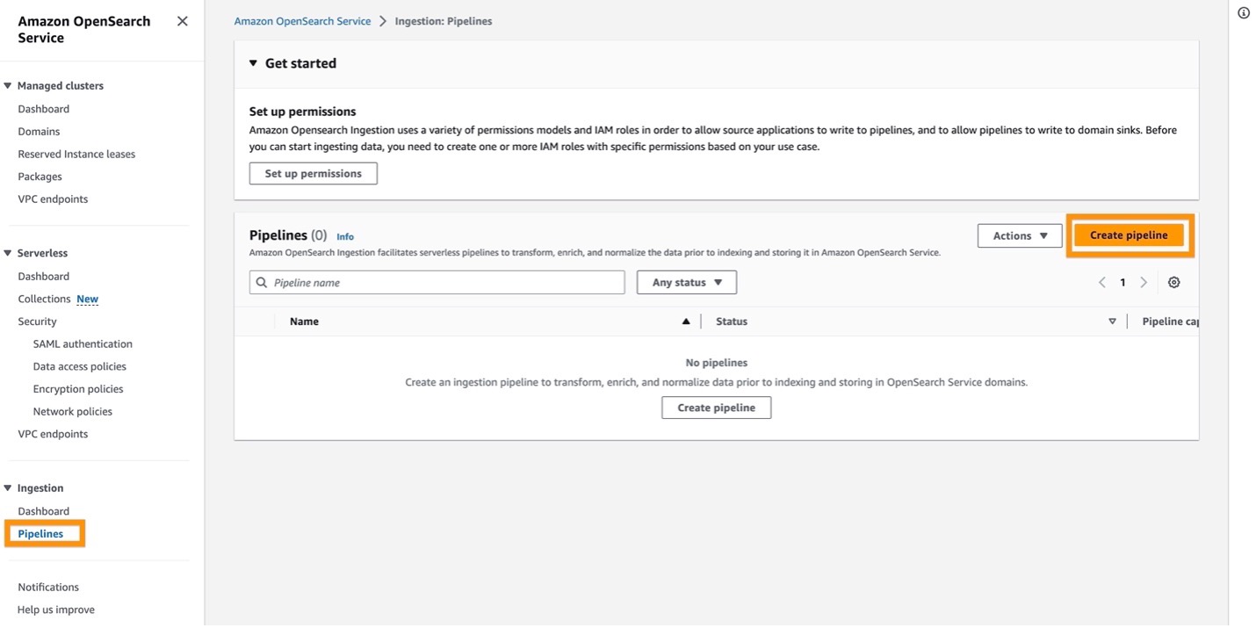Open Serverless VPC endpoints

click(x=53, y=434)
